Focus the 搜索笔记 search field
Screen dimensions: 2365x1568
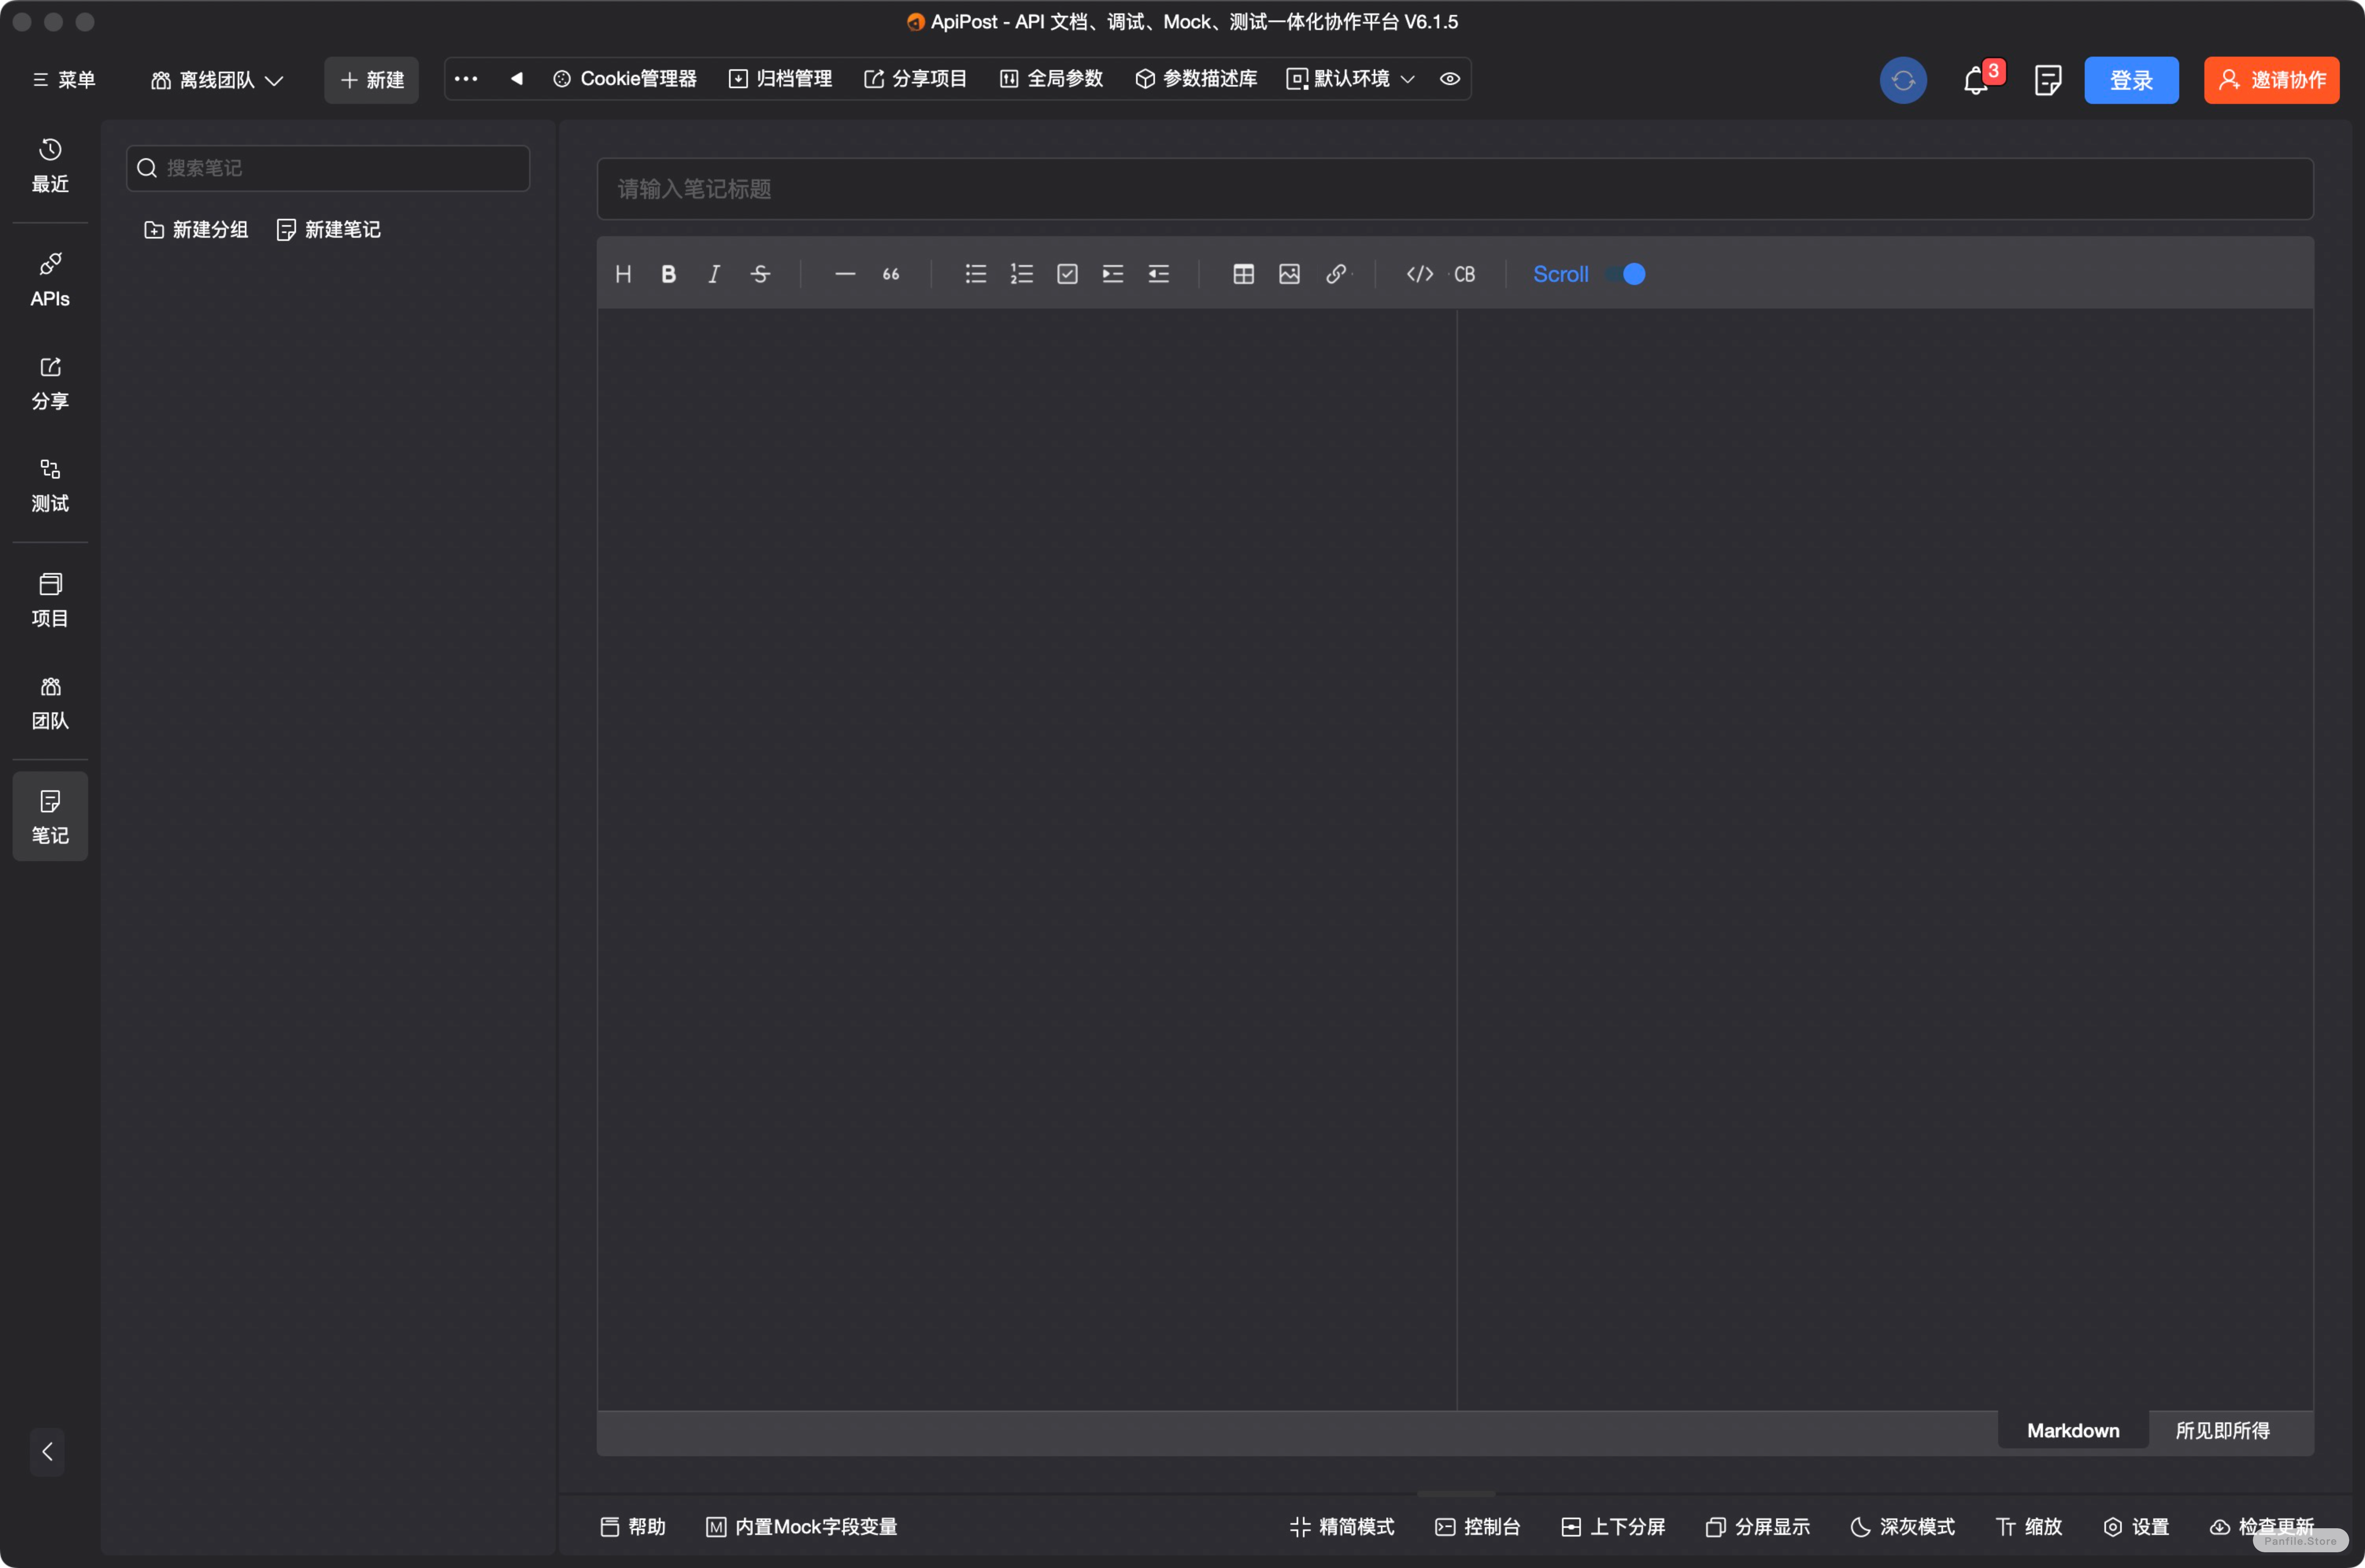pyautogui.click(x=328, y=168)
